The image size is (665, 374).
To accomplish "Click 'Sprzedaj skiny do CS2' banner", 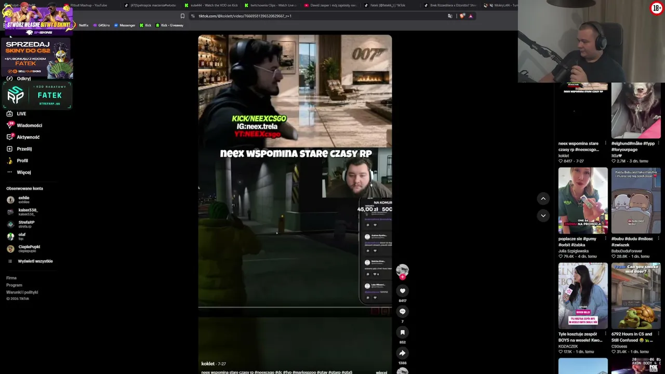I will tap(36, 57).
